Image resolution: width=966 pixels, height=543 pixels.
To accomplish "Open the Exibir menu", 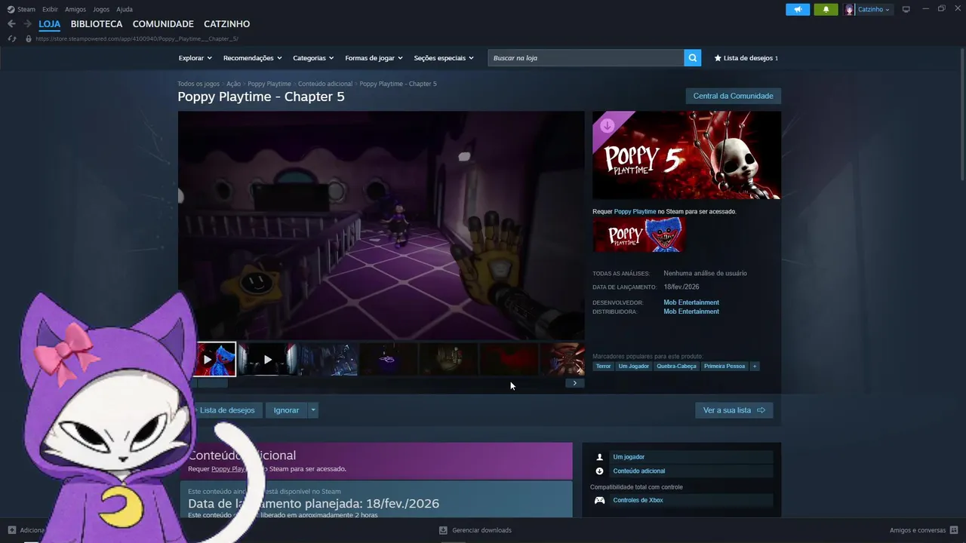I will [x=50, y=9].
